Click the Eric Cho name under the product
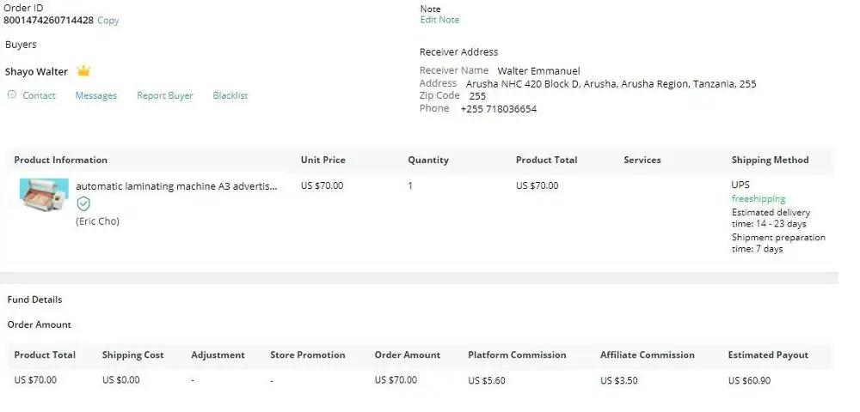The image size is (860, 412). tap(98, 221)
